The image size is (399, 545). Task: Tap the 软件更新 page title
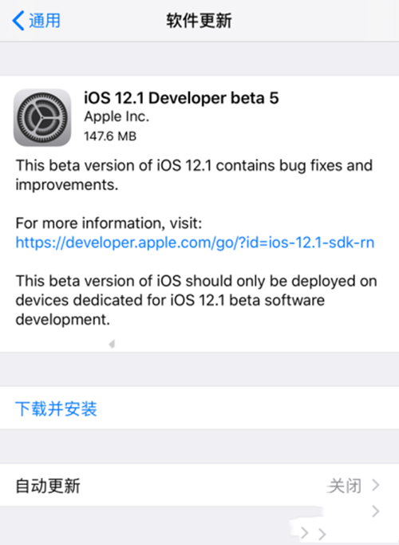(199, 21)
